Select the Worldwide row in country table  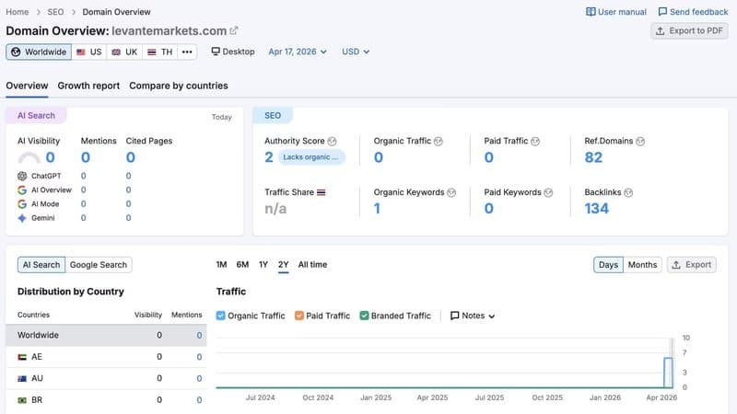106,335
